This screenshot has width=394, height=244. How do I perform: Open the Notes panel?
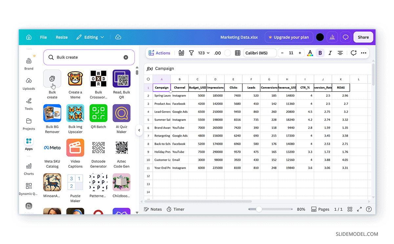click(153, 209)
